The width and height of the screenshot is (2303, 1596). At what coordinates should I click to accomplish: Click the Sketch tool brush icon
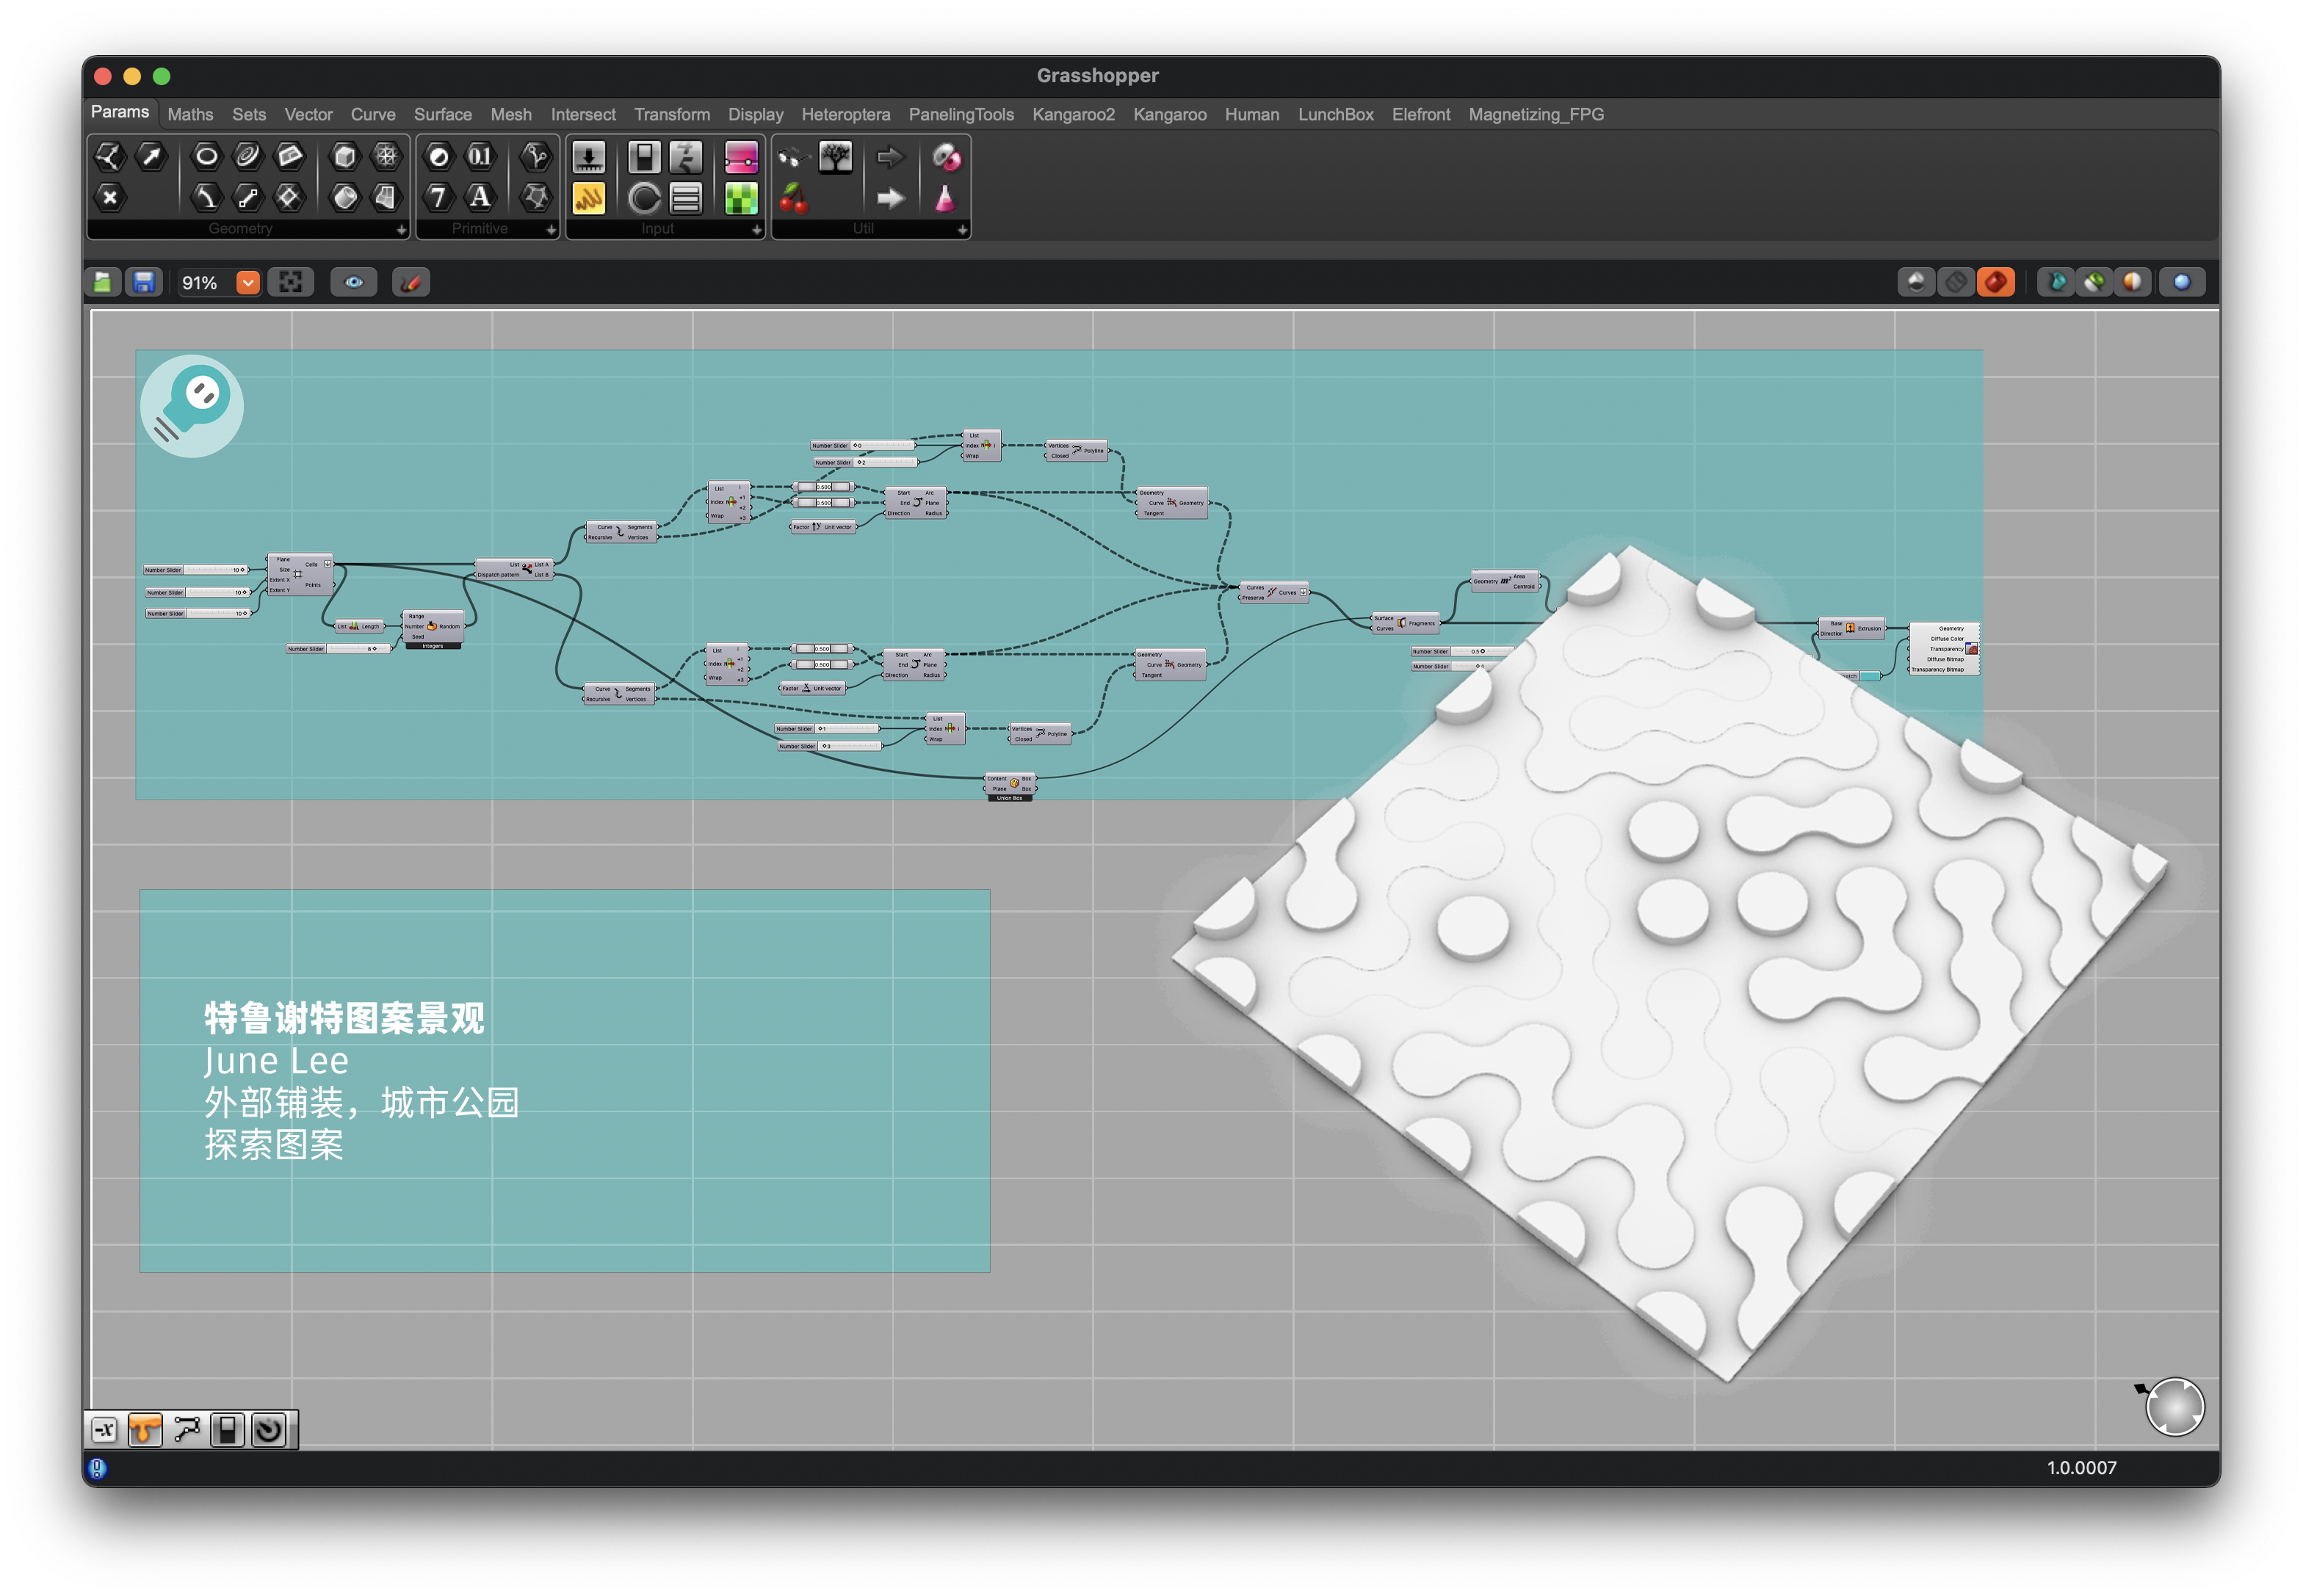pos(411,283)
